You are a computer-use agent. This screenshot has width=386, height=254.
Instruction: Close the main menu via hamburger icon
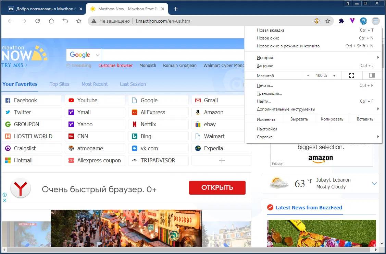375,21
